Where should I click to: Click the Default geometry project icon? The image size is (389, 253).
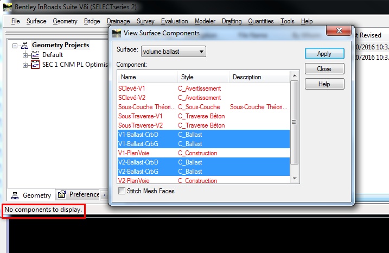(35, 55)
